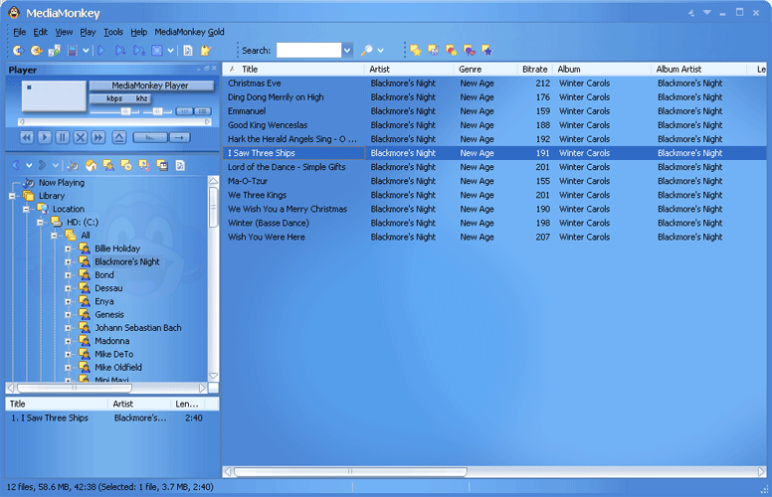
Task: Sort by the Bitrate column header
Action: (534, 70)
